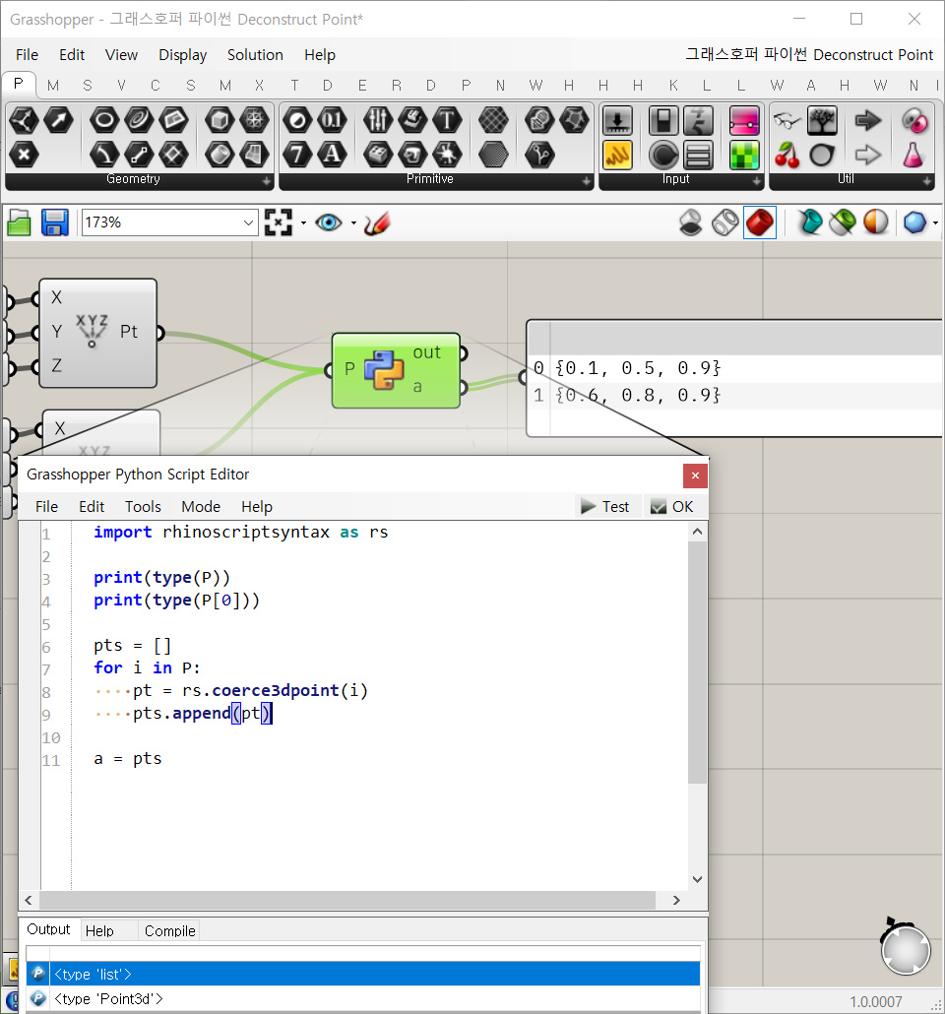
Task: Click the OK button
Action: [672, 506]
